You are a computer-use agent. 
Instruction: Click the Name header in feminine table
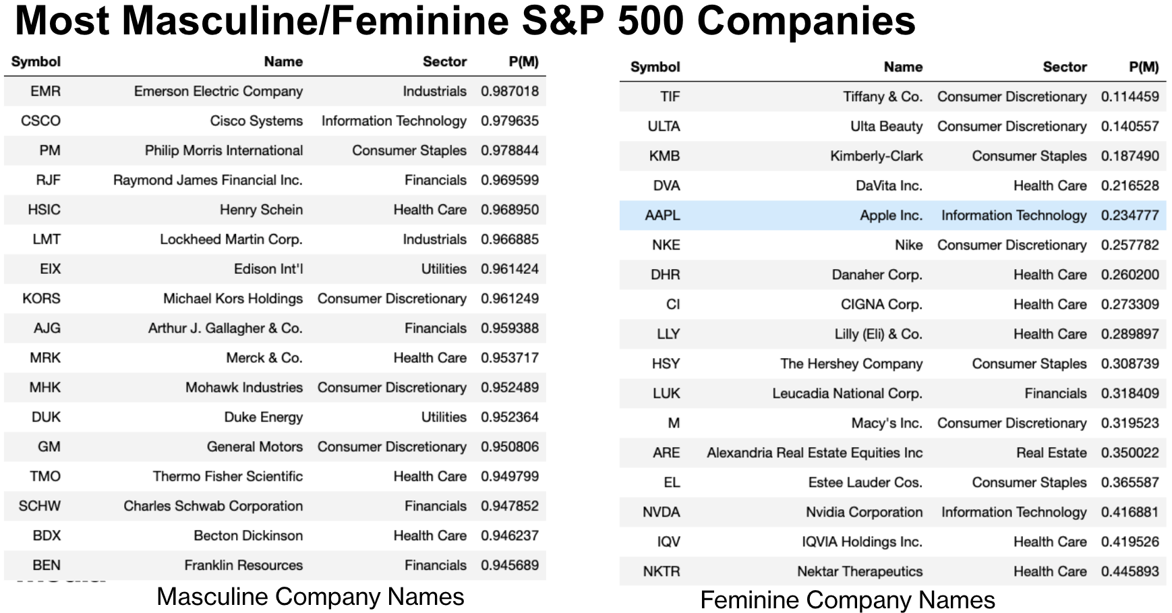pos(903,67)
